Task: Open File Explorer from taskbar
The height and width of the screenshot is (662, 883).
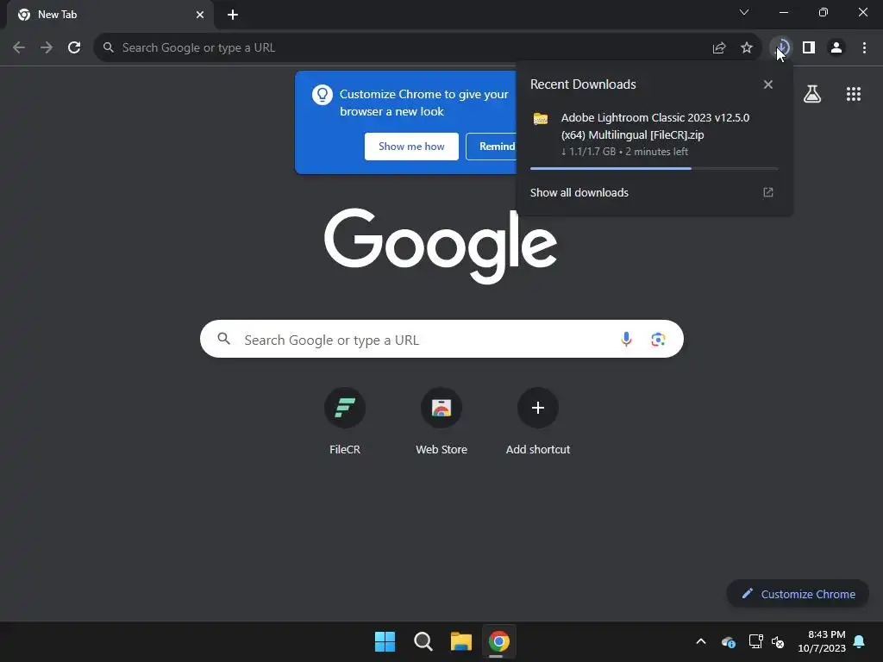Action: (460, 641)
